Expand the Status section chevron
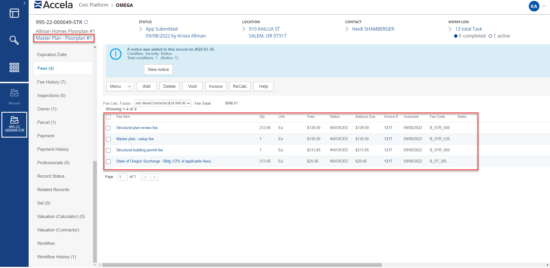550x268 pixels. coord(141,29)
